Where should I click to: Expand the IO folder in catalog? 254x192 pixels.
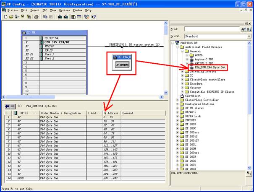[x=182, y=75]
